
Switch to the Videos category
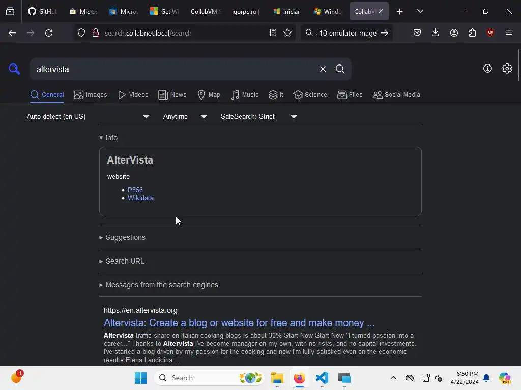coord(133,95)
